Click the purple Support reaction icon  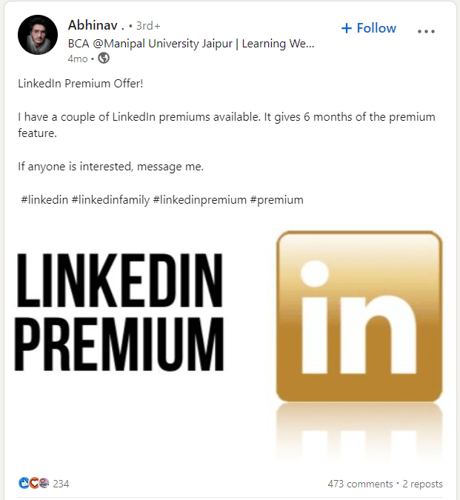(43, 484)
